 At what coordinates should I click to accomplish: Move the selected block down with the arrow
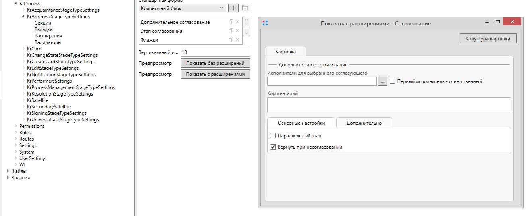click(247, 31)
